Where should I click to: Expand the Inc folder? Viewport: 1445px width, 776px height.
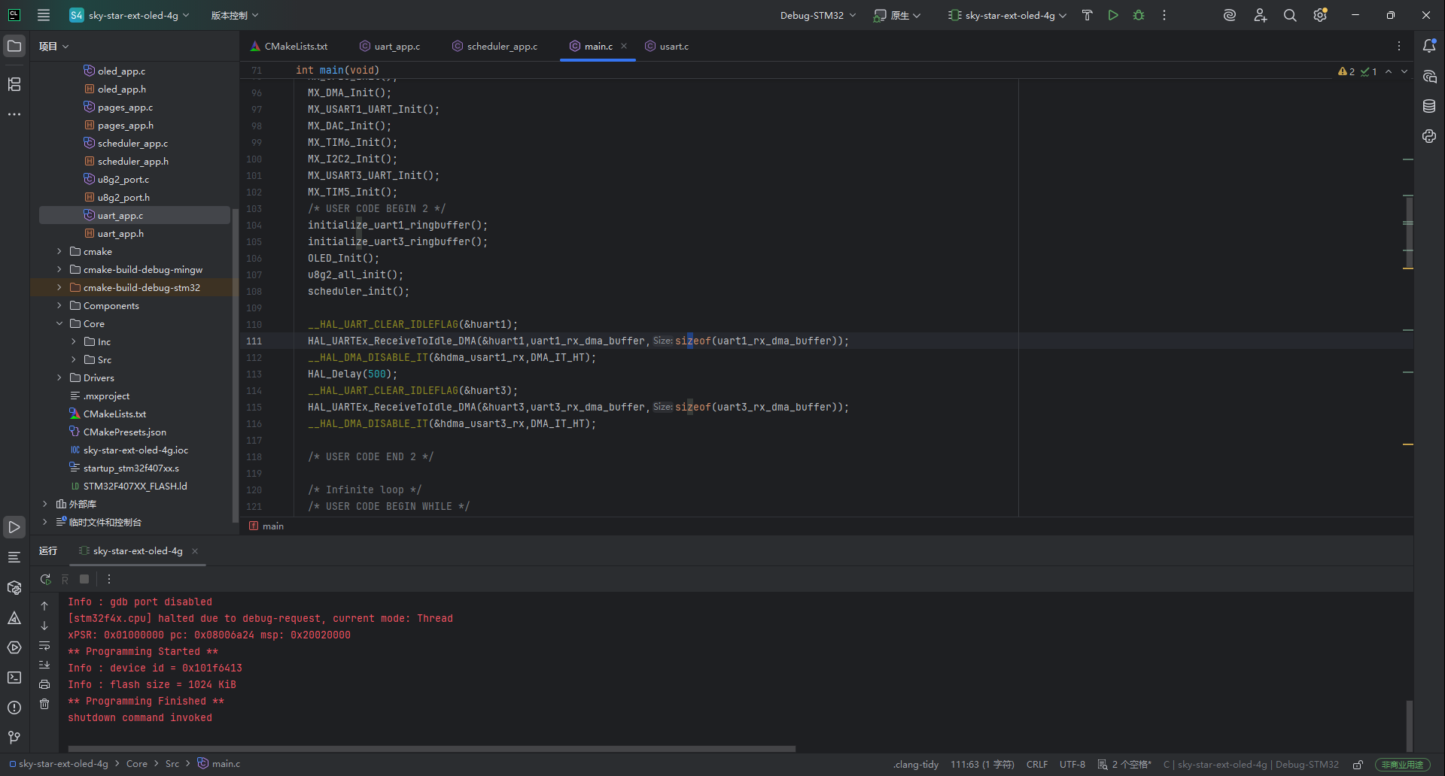coord(74,342)
